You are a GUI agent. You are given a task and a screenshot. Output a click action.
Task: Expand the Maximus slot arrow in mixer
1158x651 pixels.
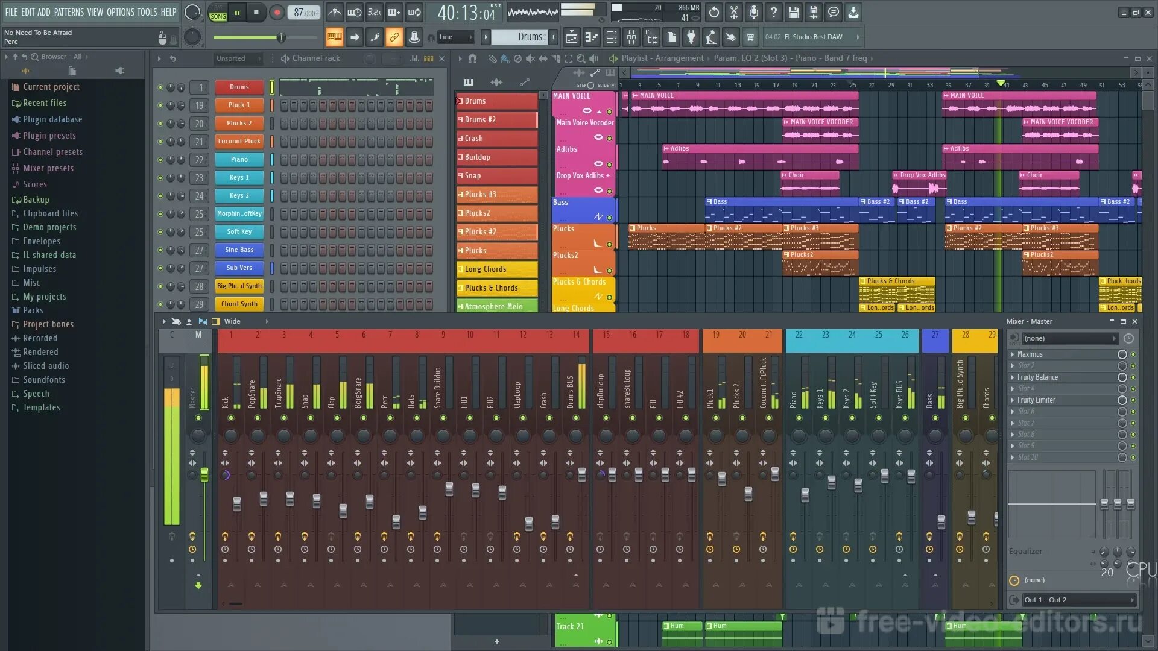point(1013,354)
